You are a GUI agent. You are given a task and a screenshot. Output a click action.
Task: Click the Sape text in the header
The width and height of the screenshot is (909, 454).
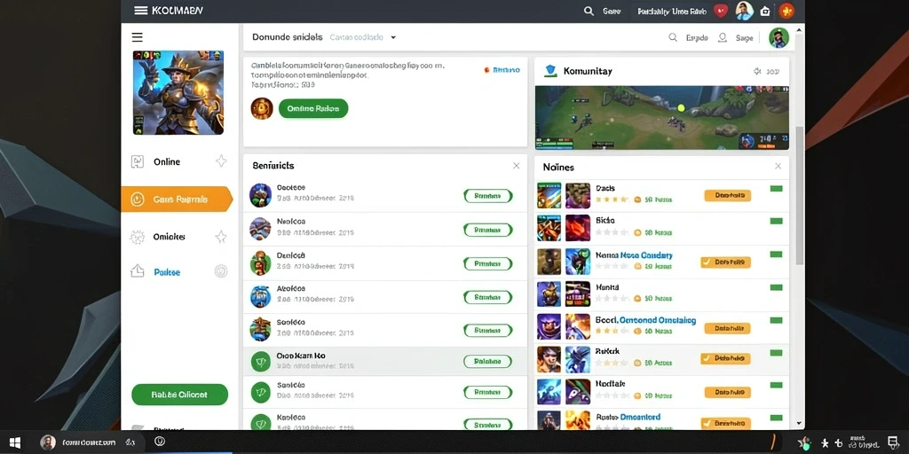pos(745,37)
